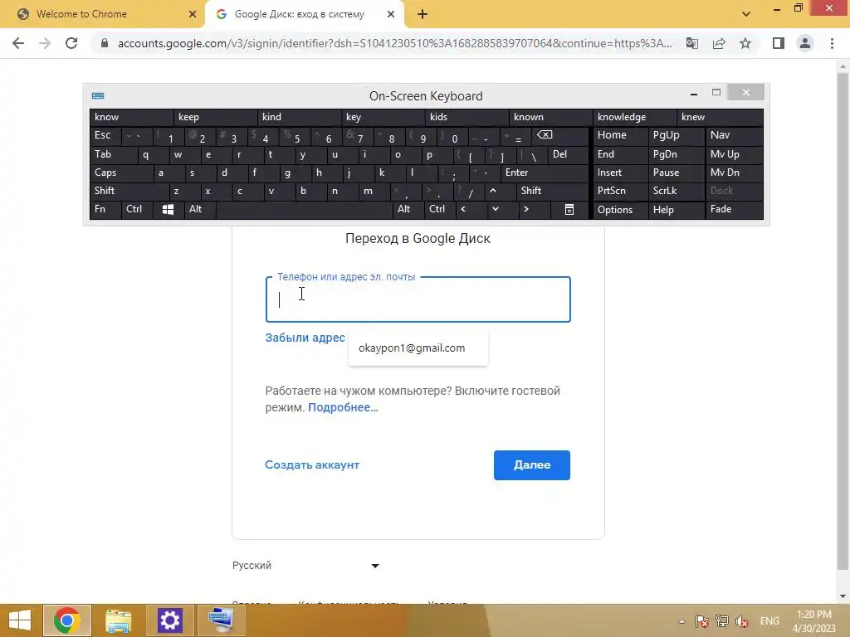Choose okaypon1@gmail.com autofill suggestion

point(418,348)
